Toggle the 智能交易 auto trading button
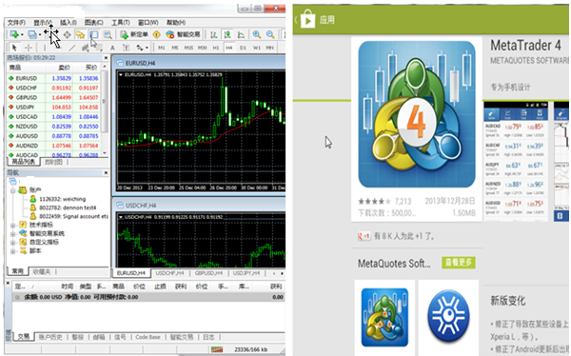Viewport: 571px width, 356px height. pyautogui.click(x=183, y=34)
